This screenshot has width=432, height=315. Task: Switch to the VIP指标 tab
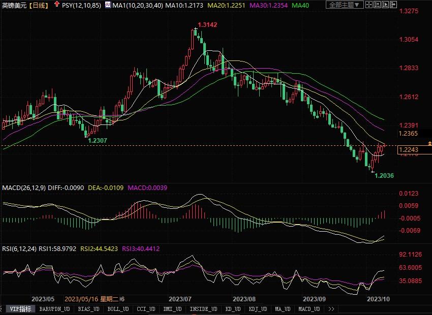tap(21, 309)
